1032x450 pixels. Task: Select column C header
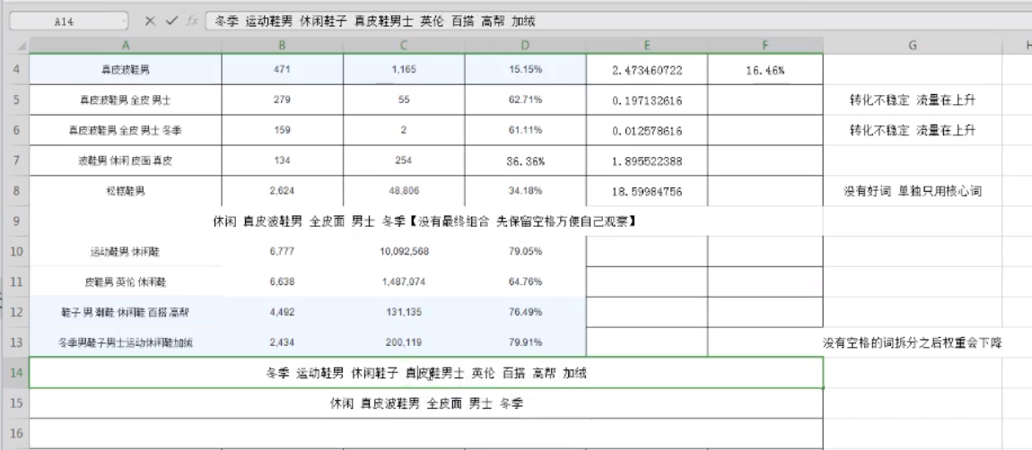(x=404, y=46)
